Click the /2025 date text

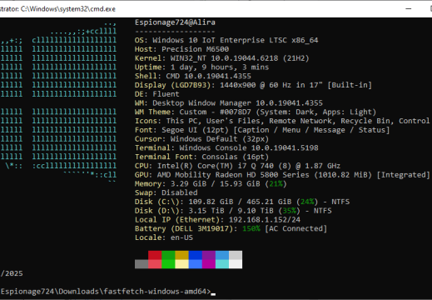click(x=12, y=273)
